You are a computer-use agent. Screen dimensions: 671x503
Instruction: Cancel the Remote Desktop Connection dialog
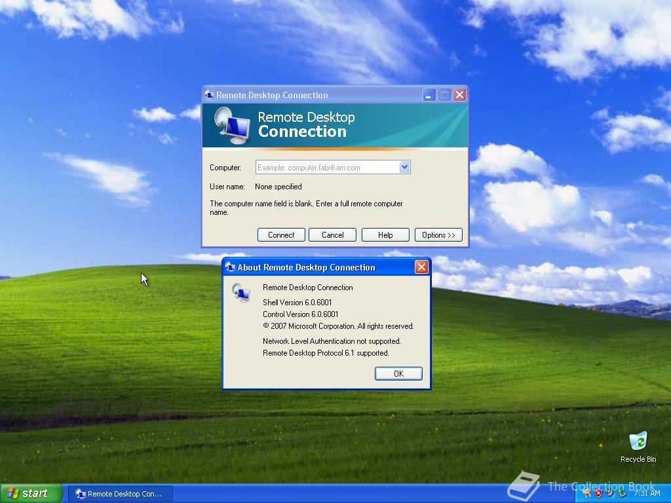[332, 235]
